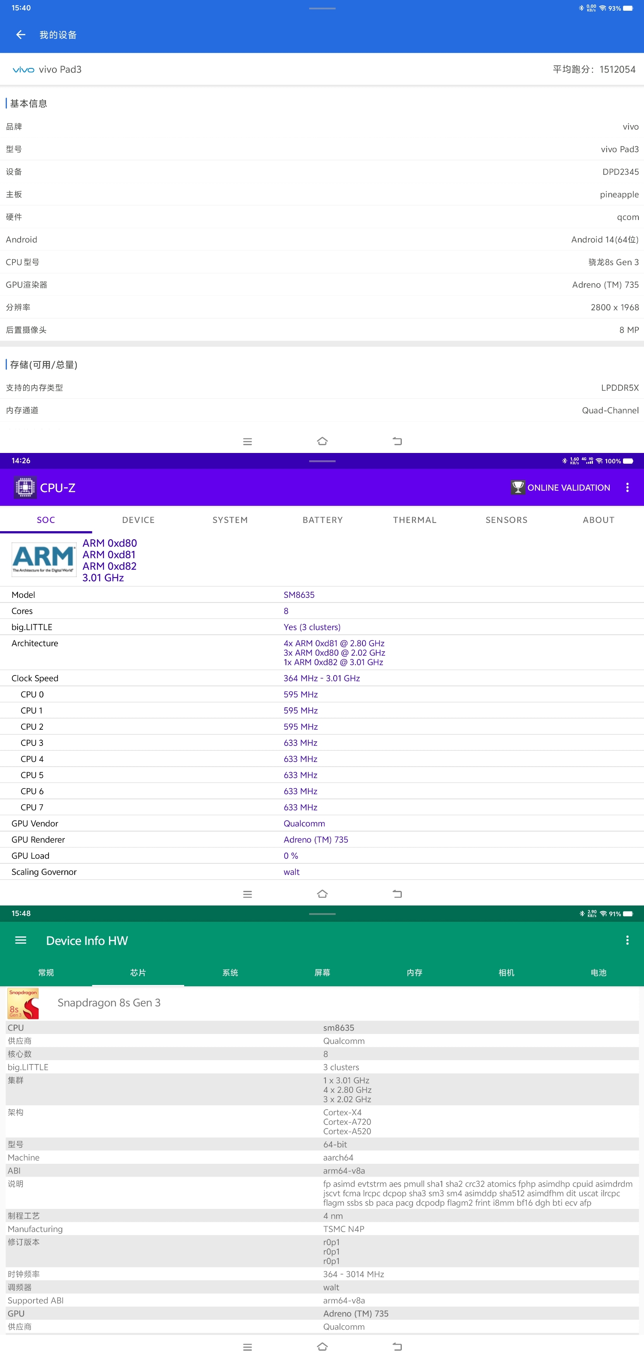This screenshot has width=644, height=1358.
Task: Open the THERMAL tab in CPU-Z
Action: pos(414,520)
